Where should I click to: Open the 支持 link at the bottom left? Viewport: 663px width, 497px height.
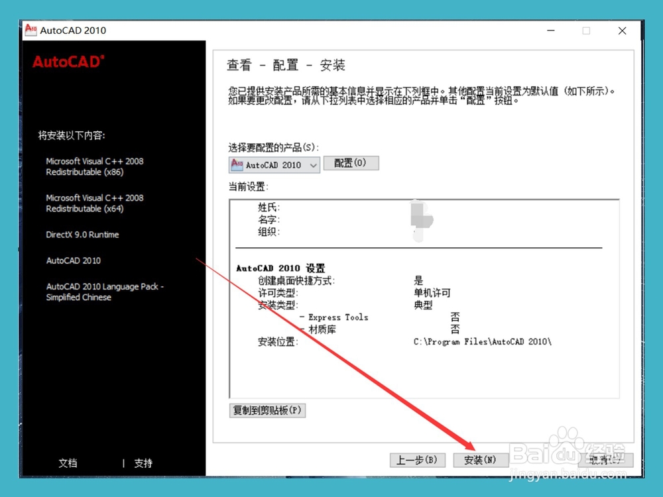coord(143,463)
